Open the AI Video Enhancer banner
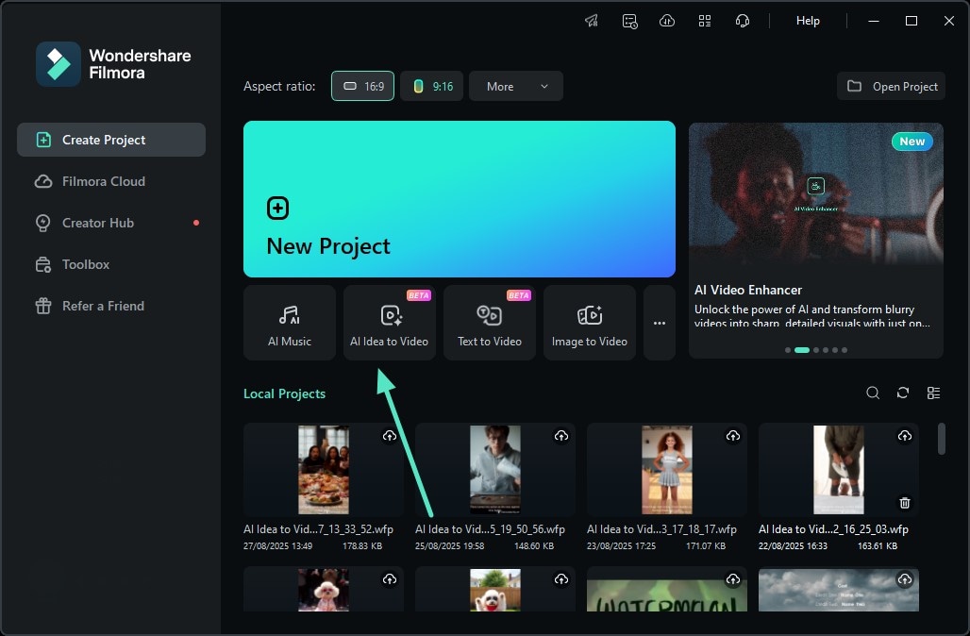 click(816, 241)
